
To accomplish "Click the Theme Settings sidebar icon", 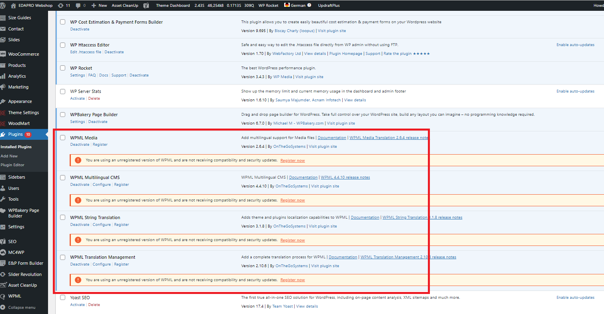I will [x=3, y=113].
